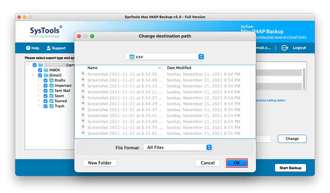The width and height of the screenshot is (330, 193).
Task: Uncheck the account root checkbox
Action: click(x=35, y=65)
